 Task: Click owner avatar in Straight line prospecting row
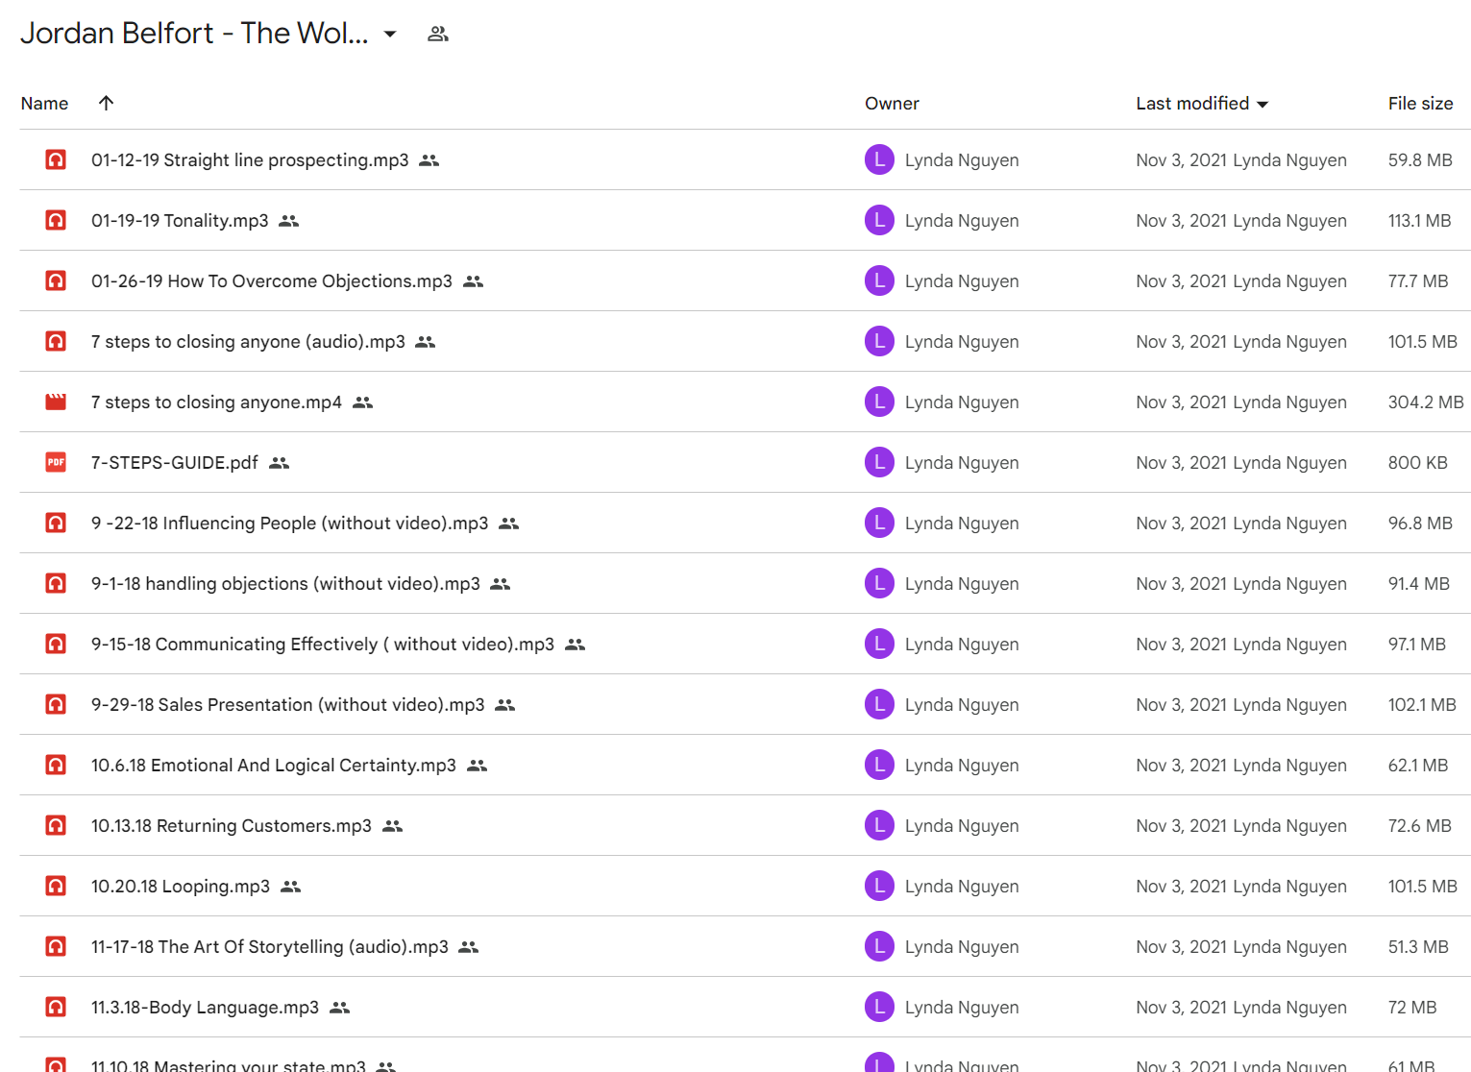pyautogui.click(x=879, y=159)
